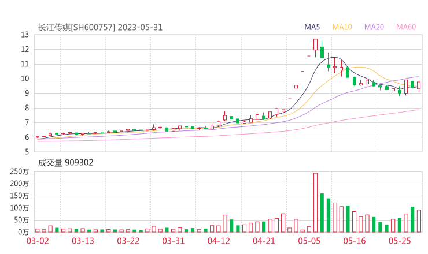Viewport: 428px width, 254px height.
Task: Click the 04-12 date axis label
Action: pos(219,241)
